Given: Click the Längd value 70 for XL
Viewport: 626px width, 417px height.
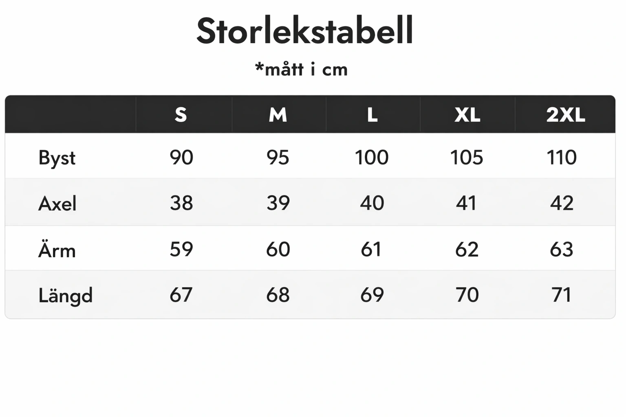Looking at the screenshot, I should pyautogui.click(x=467, y=294).
